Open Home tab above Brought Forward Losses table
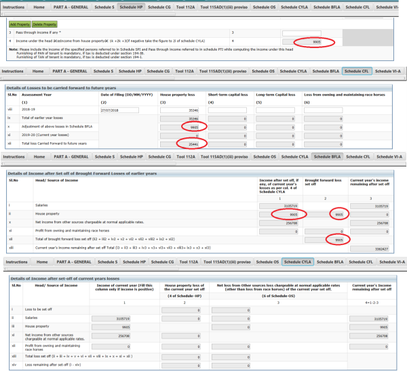The height and width of the screenshot is (371, 407). coord(39,157)
